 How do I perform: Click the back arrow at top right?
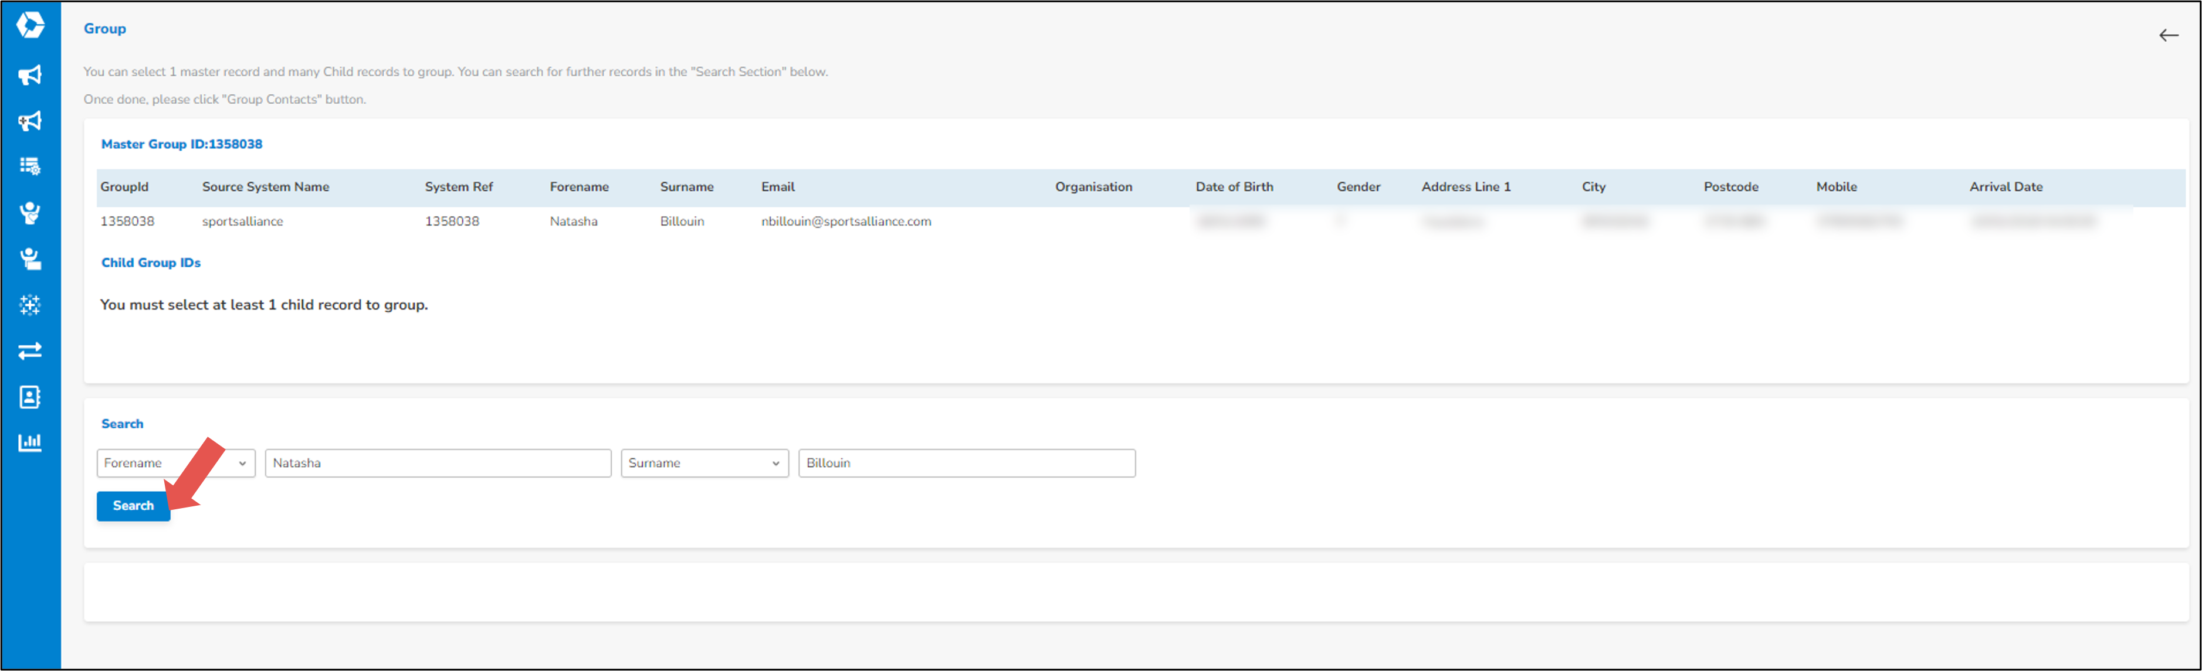pyautogui.click(x=2169, y=35)
